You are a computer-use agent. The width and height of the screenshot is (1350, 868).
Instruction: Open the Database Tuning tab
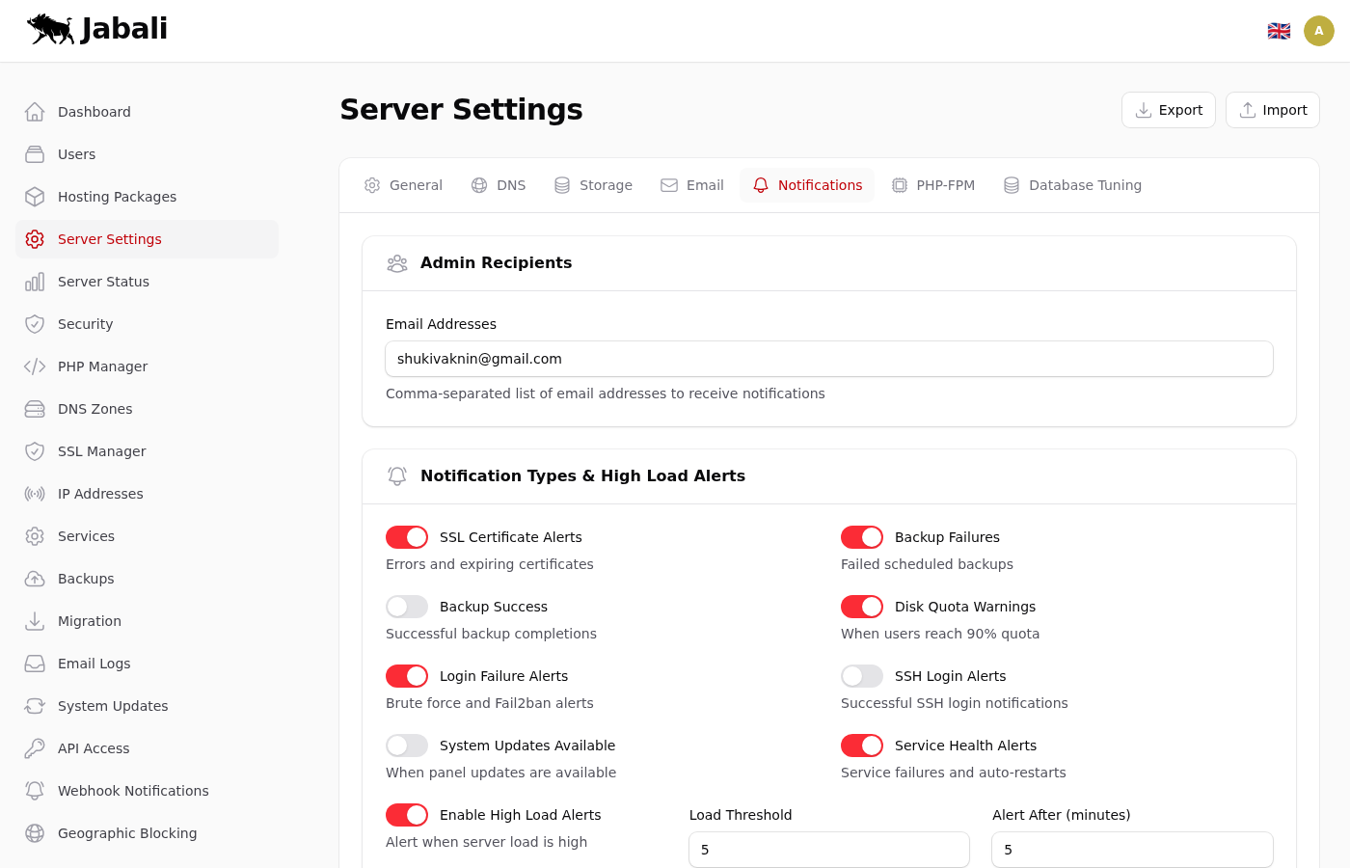[x=1072, y=185]
